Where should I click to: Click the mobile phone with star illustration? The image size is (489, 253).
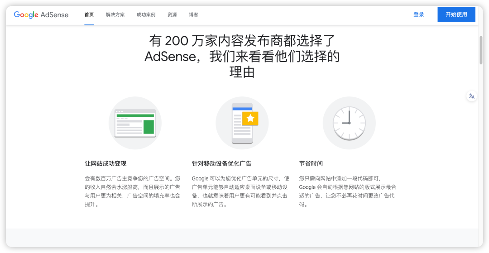click(242, 123)
